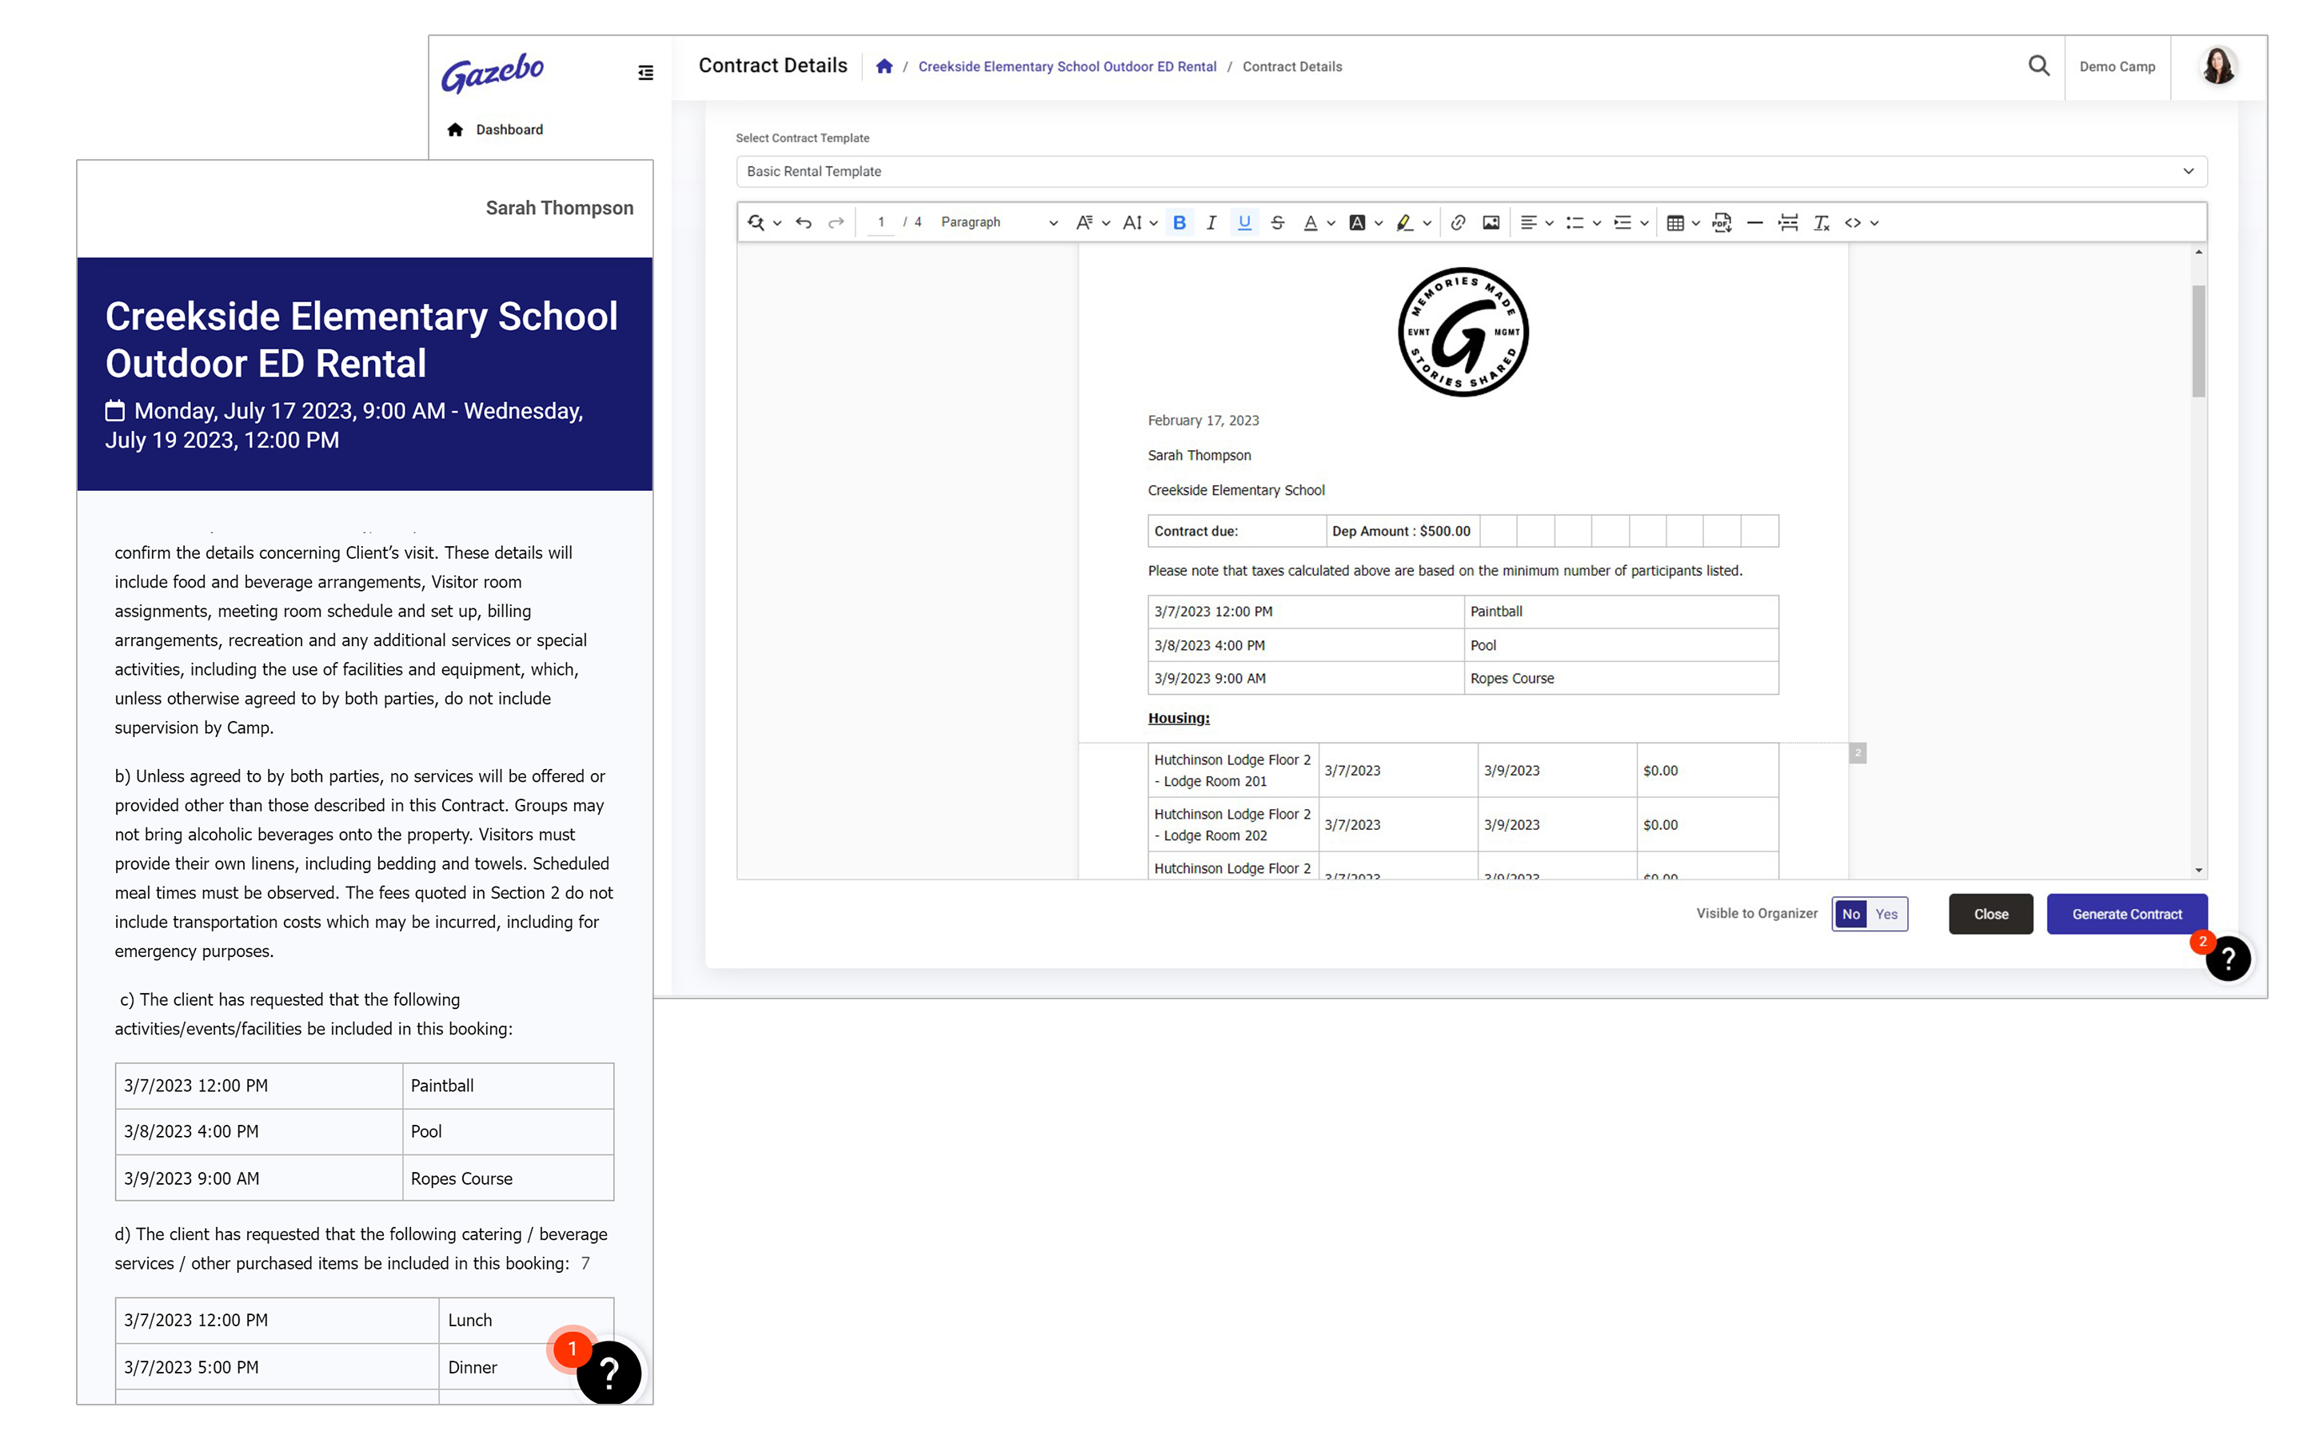Set Visible to Organizer to No
Screen dimensions: 2303x1439
(x=1850, y=914)
